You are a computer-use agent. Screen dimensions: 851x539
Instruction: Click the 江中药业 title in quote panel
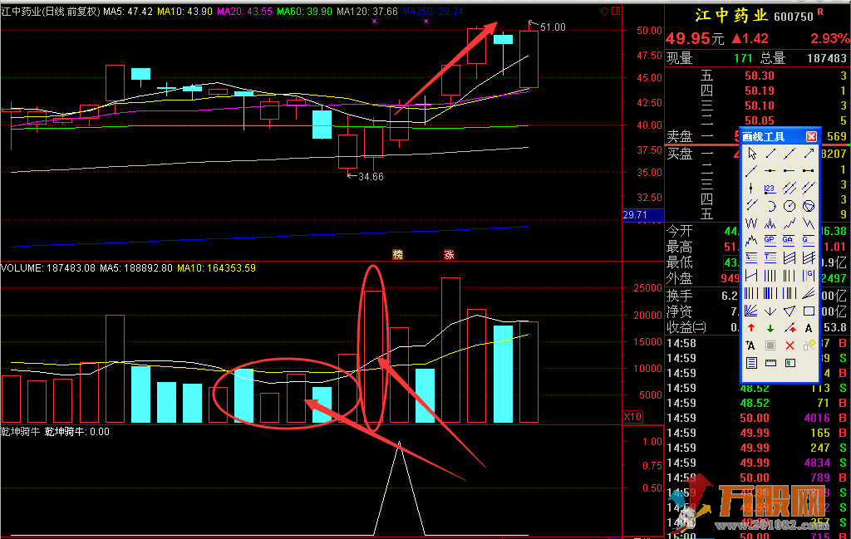pos(731,16)
